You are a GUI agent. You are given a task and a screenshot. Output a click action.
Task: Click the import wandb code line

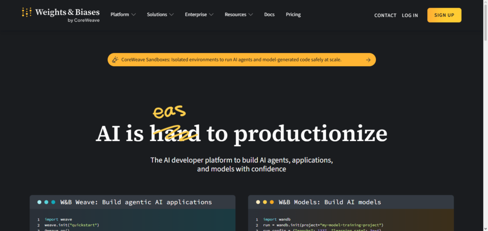[276, 220]
